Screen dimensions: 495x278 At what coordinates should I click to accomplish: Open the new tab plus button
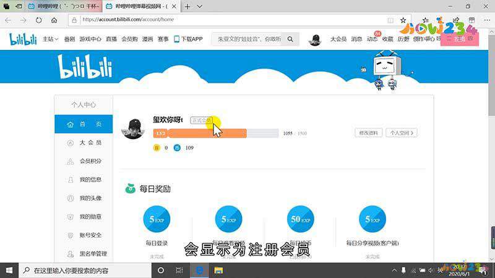click(x=187, y=6)
